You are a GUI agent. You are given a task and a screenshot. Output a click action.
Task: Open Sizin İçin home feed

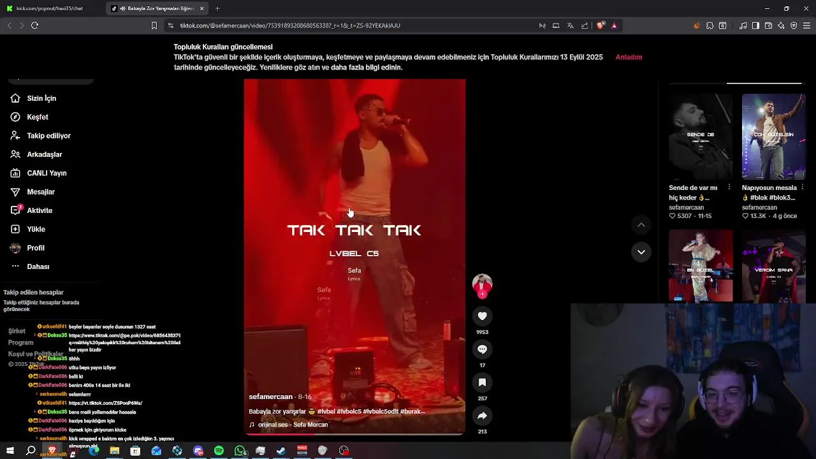41,98
